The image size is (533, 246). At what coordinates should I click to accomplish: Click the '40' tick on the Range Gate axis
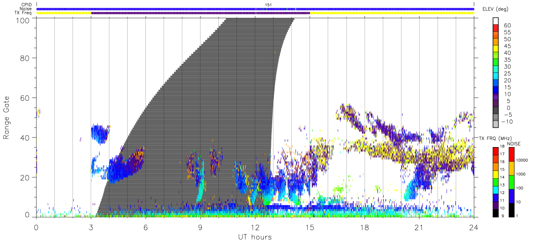(x=26, y=138)
